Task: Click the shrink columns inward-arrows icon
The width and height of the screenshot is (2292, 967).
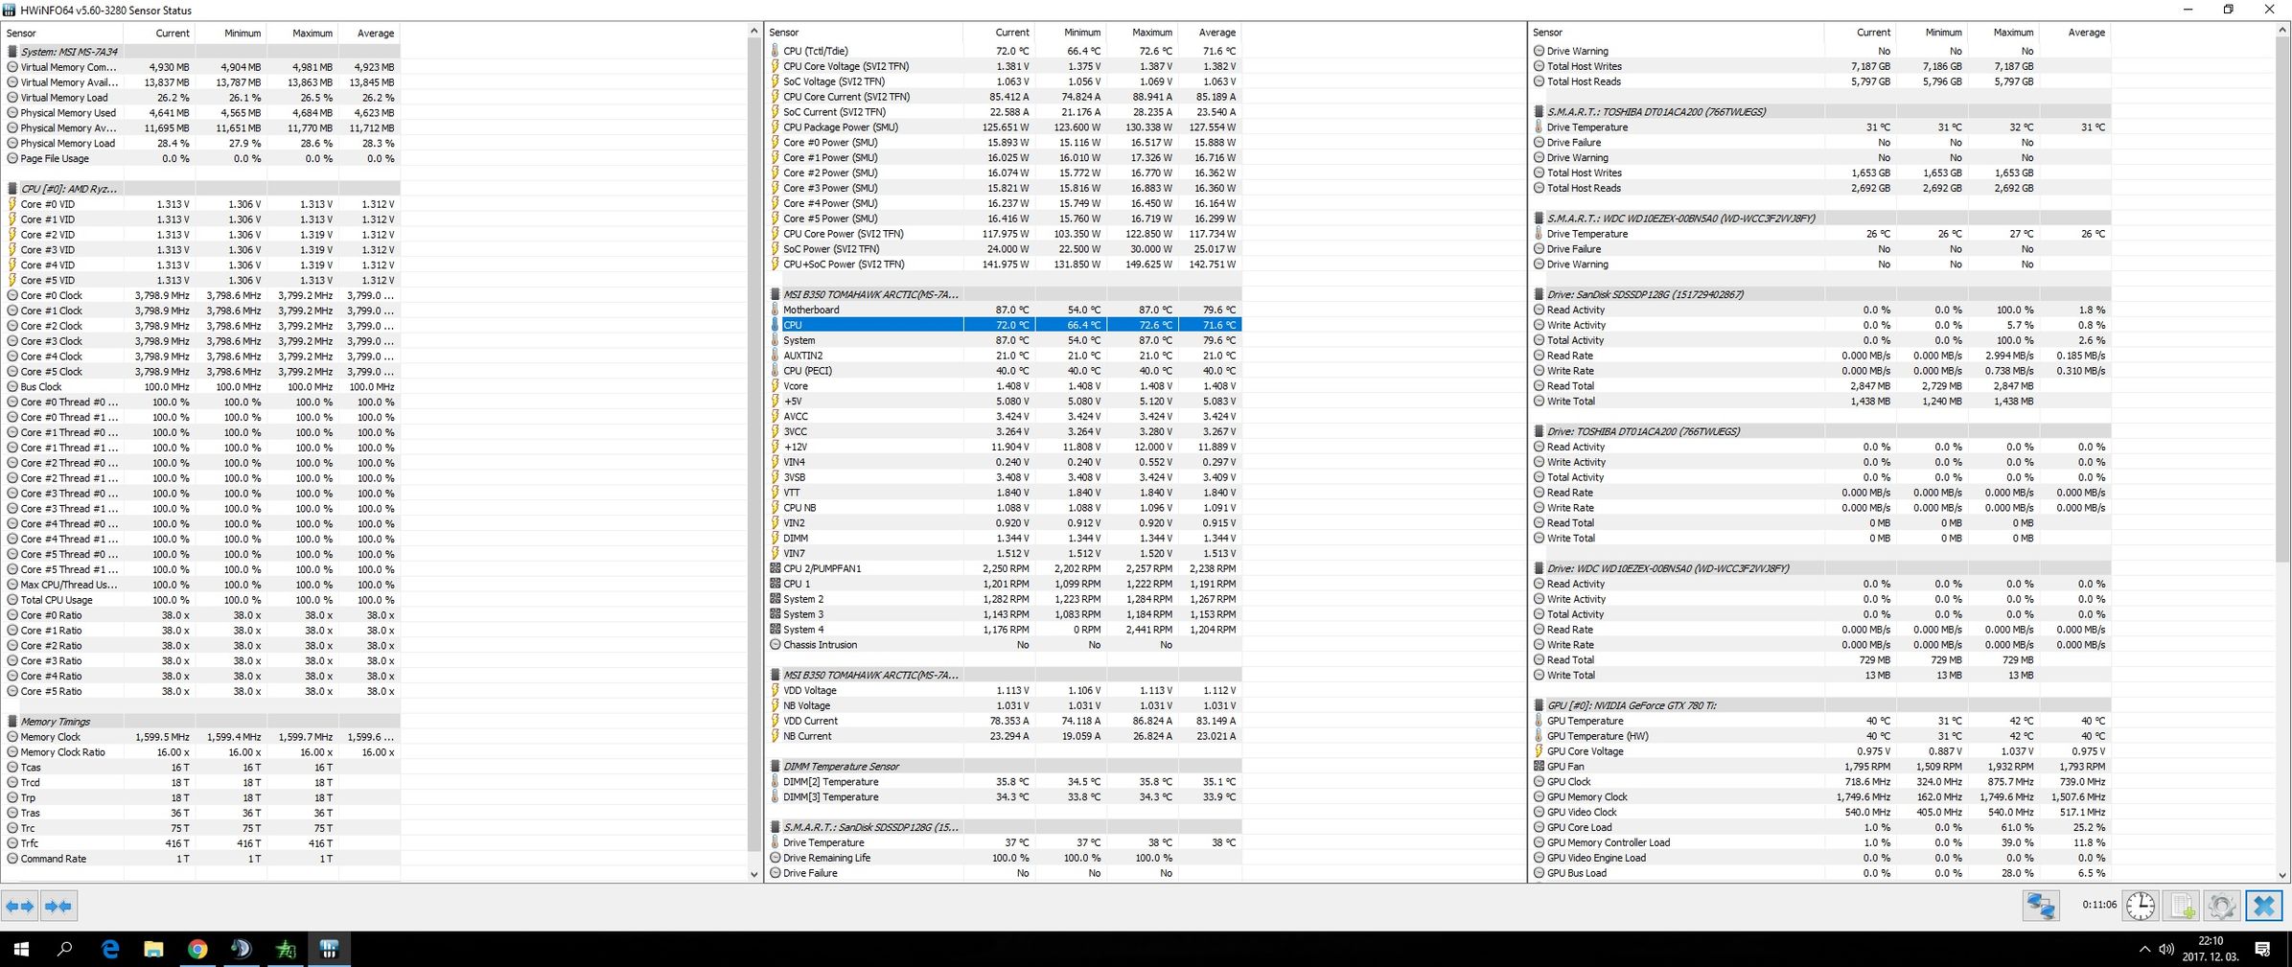Action: (58, 906)
